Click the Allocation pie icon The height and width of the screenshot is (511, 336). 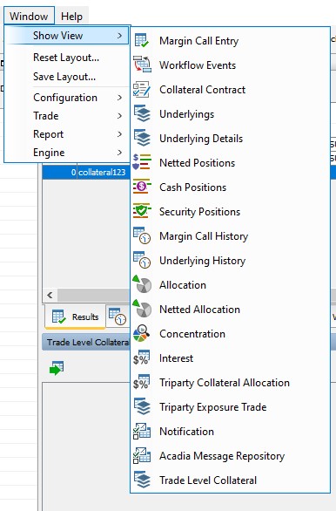[x=142, y=284]
